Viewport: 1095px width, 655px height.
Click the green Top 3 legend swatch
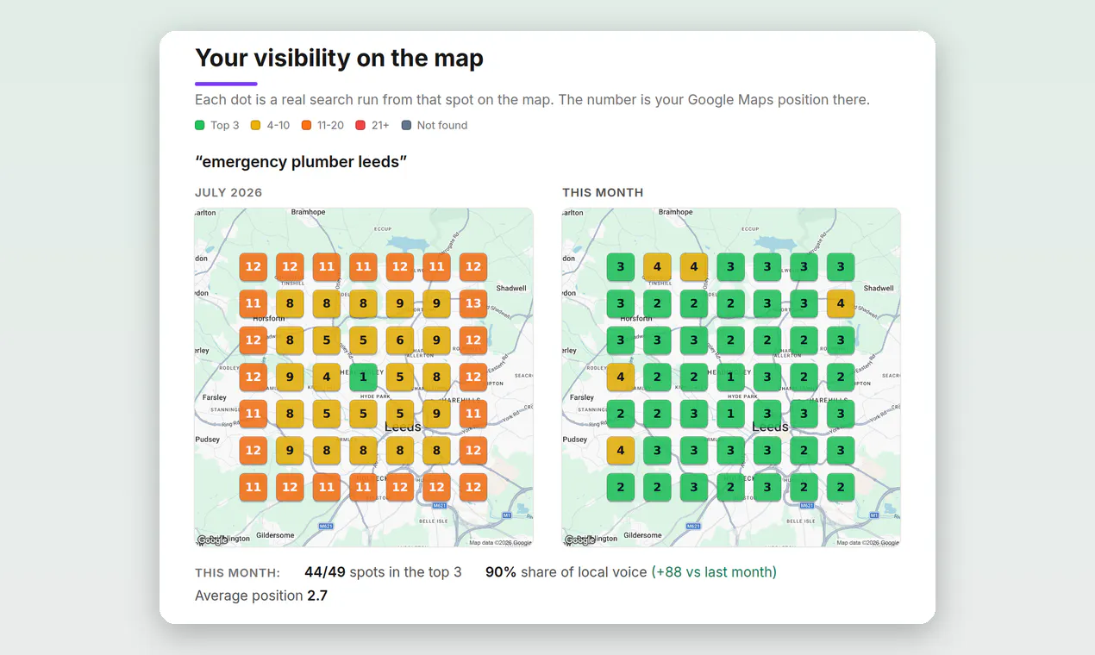[200, 125]
